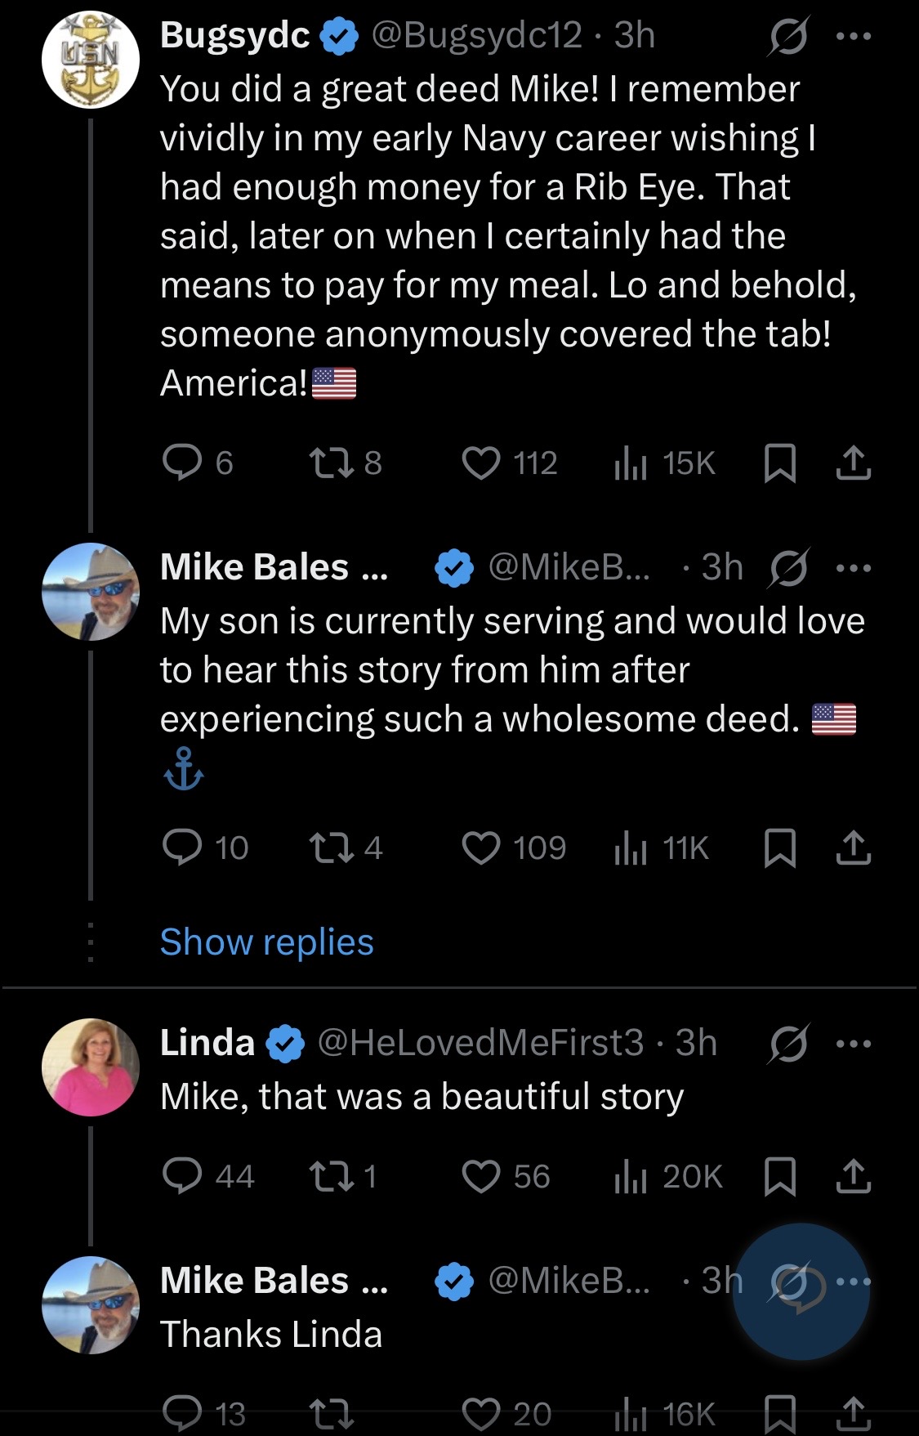Screen dimensions: 919x1436
Task: Like Bugsydc's tweet with 112 likes
Action: (481, 463)
